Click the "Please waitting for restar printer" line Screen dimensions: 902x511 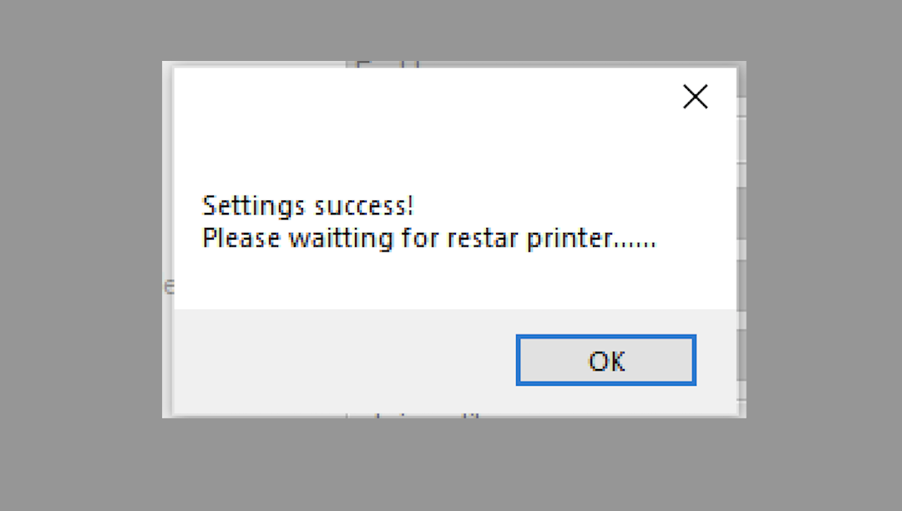point(428,240)
